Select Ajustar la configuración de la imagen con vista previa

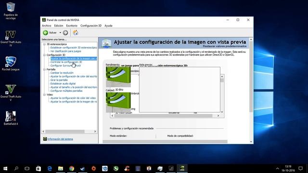[74, 59]
